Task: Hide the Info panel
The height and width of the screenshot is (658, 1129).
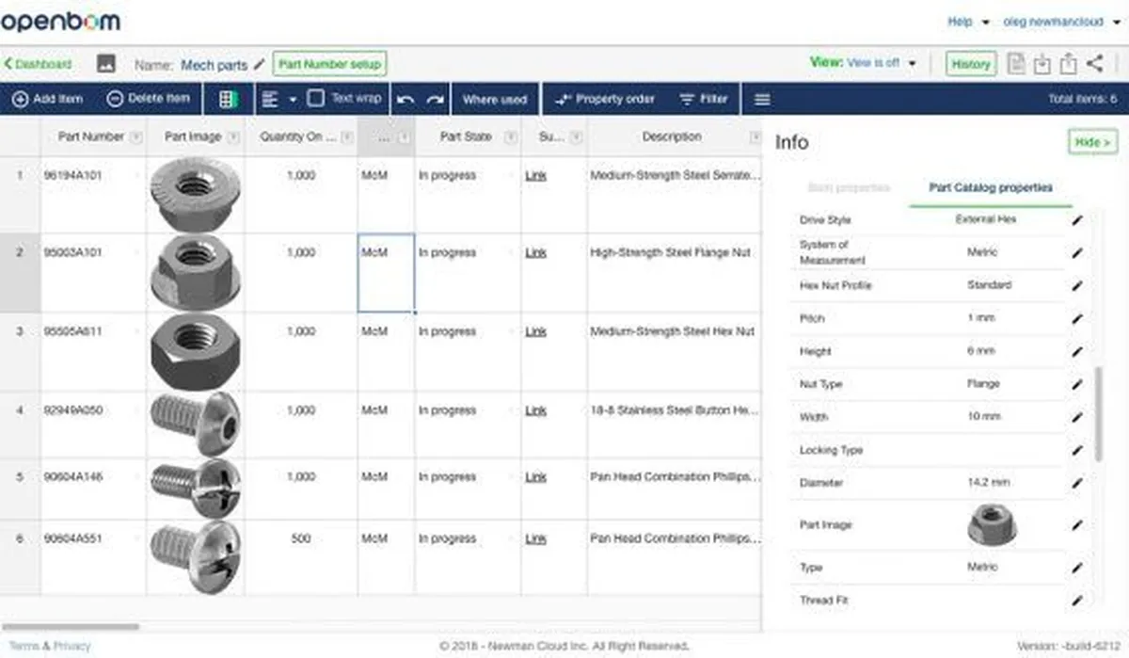Action: click(1093, 142)
